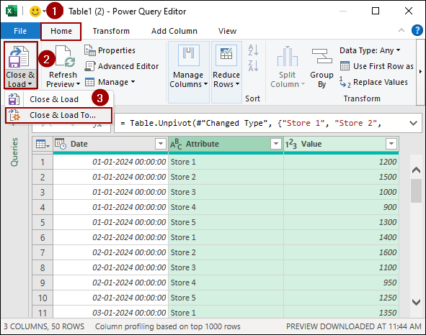Open the File tab
426x335 pixels.
click(x=20, y=31)
